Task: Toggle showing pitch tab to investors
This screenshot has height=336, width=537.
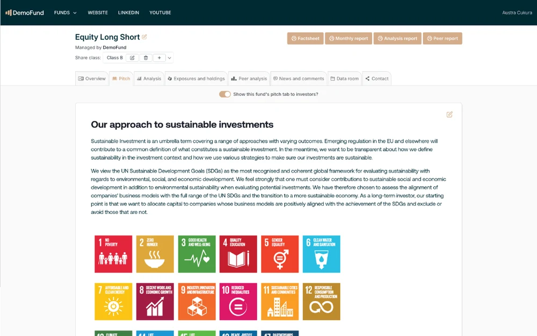Action: pos(224,94)
